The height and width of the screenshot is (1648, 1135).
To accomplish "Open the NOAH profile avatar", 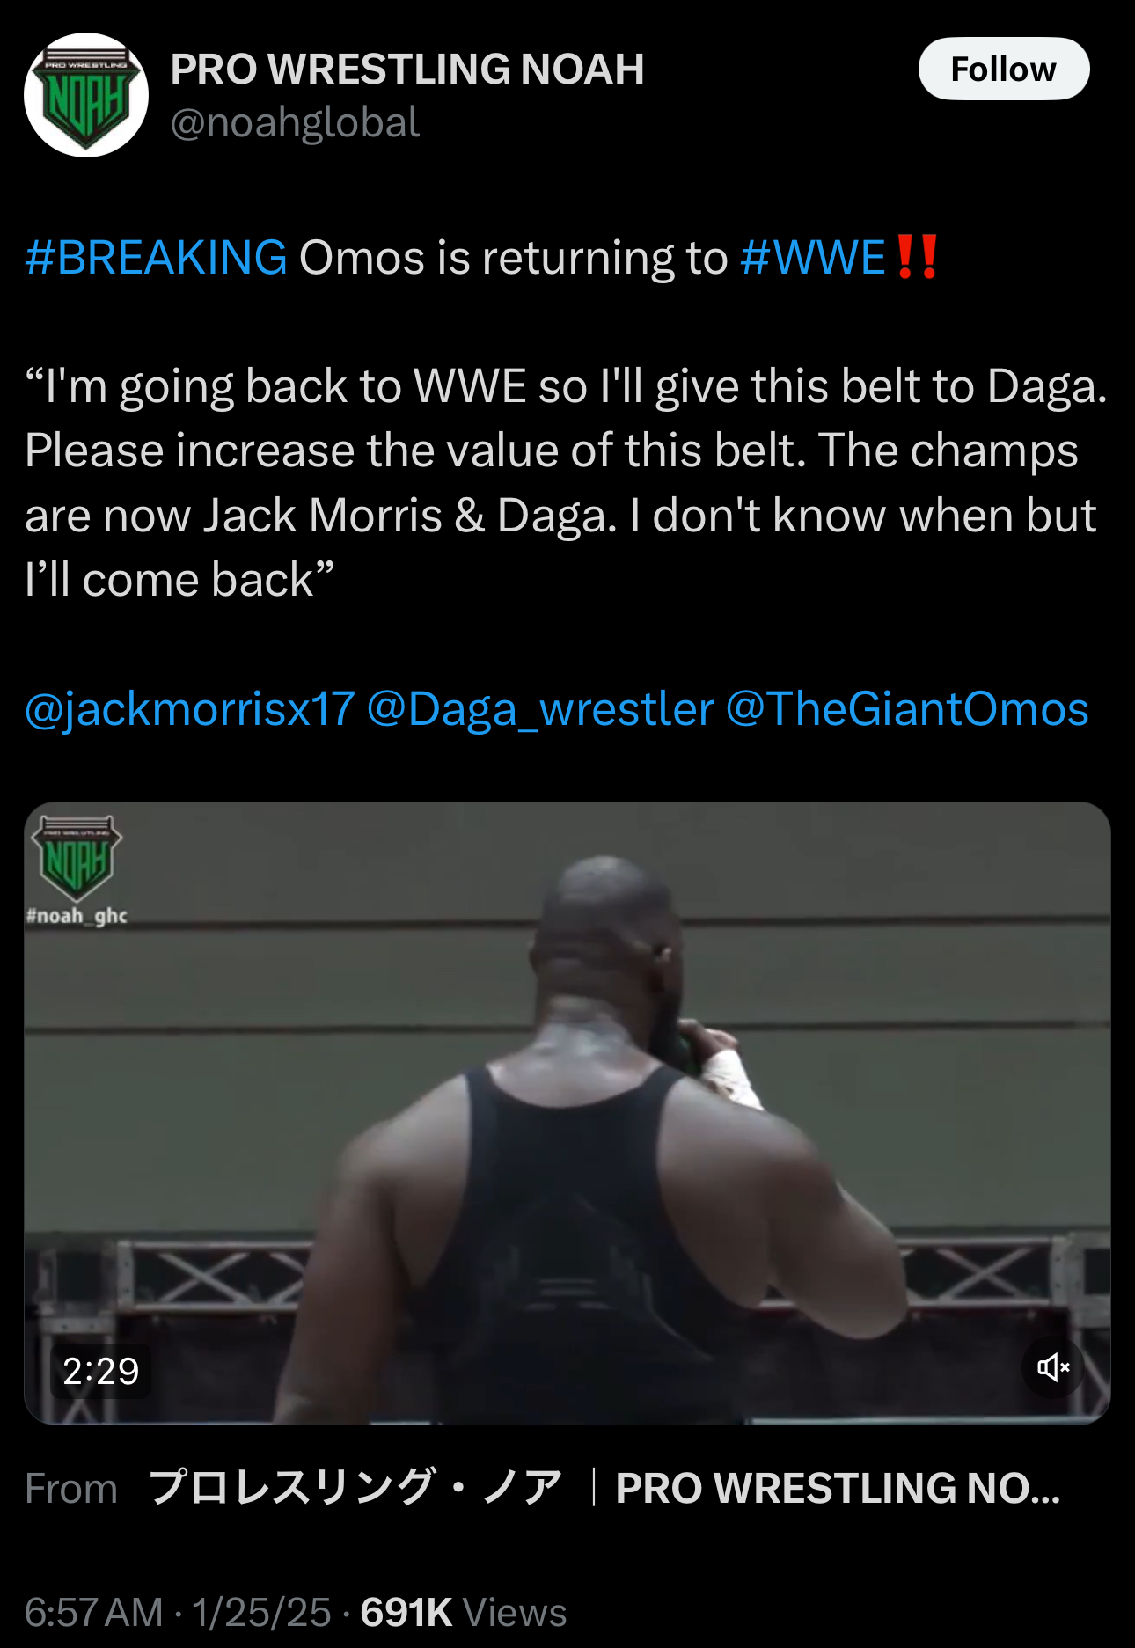I will pos(86,95).
